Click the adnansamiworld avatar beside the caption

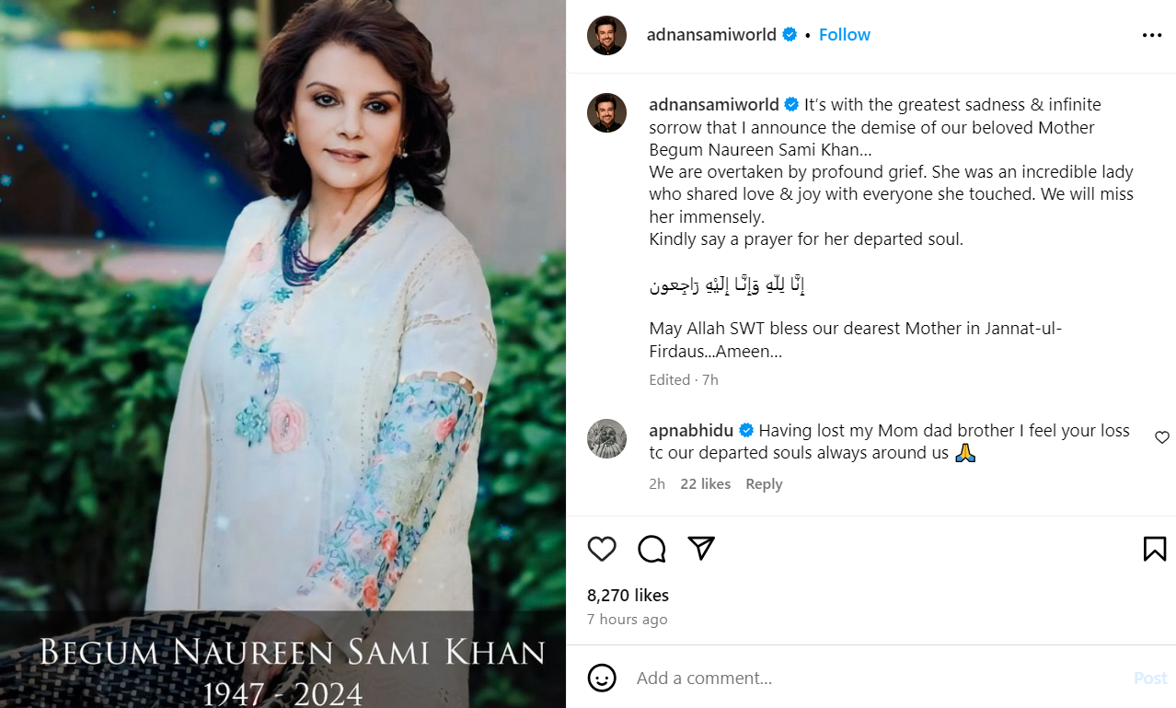[607, 112]
